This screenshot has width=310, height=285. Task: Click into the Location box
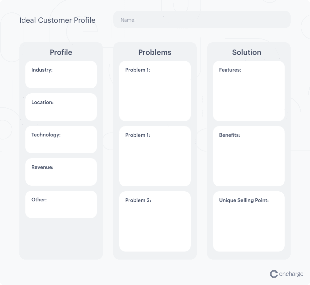coord(61,107)
